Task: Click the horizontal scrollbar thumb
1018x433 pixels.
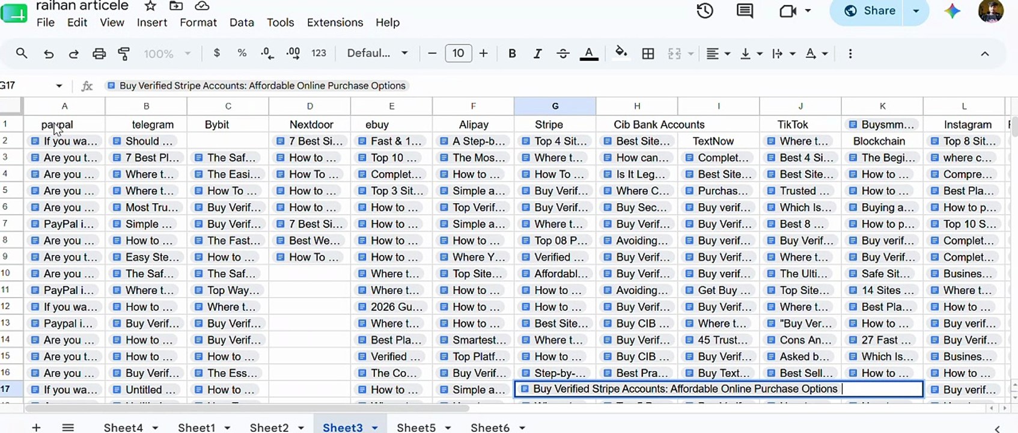Action: click(x=246, y=408)
